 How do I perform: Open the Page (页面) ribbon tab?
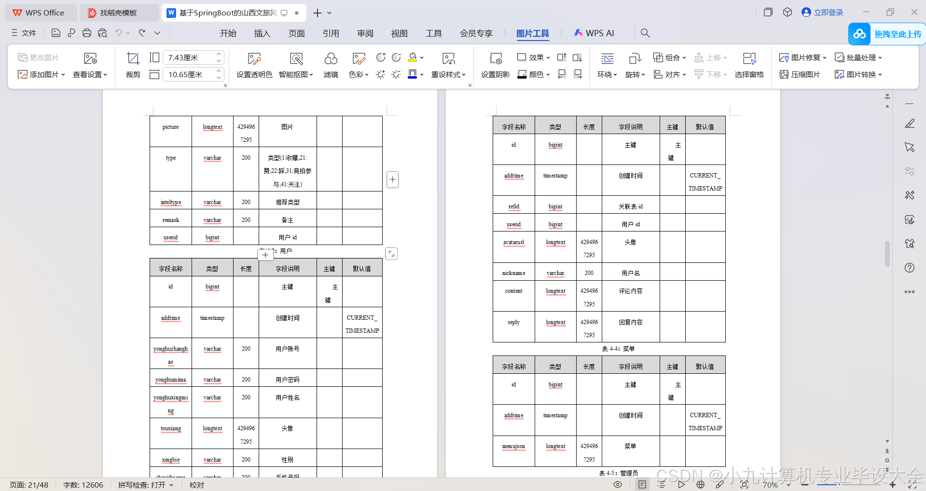pos(297,33)
